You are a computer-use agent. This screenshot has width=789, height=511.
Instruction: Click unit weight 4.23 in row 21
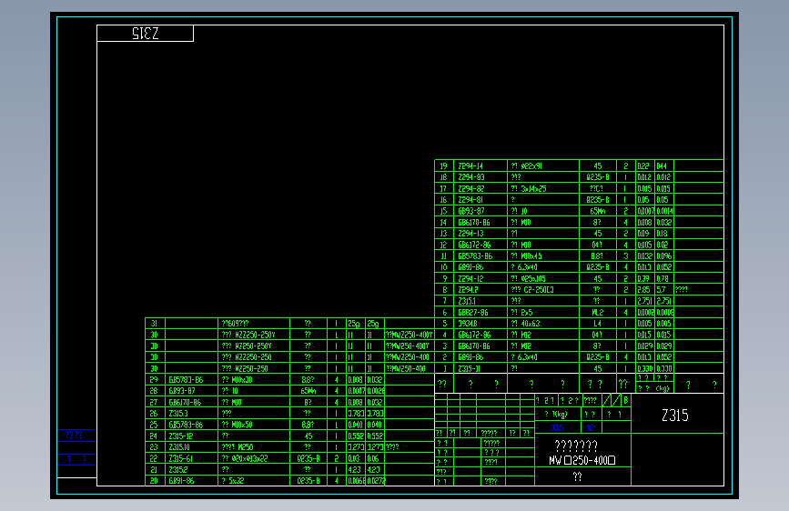click(x=355, y=470)
